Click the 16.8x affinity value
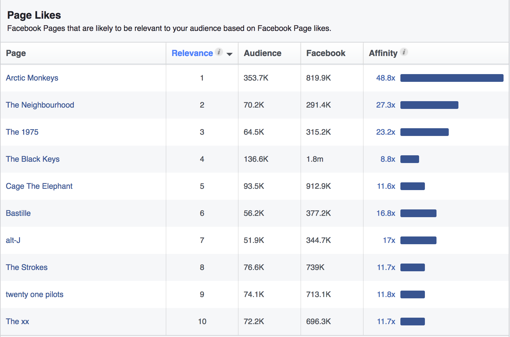 [386, 213]
